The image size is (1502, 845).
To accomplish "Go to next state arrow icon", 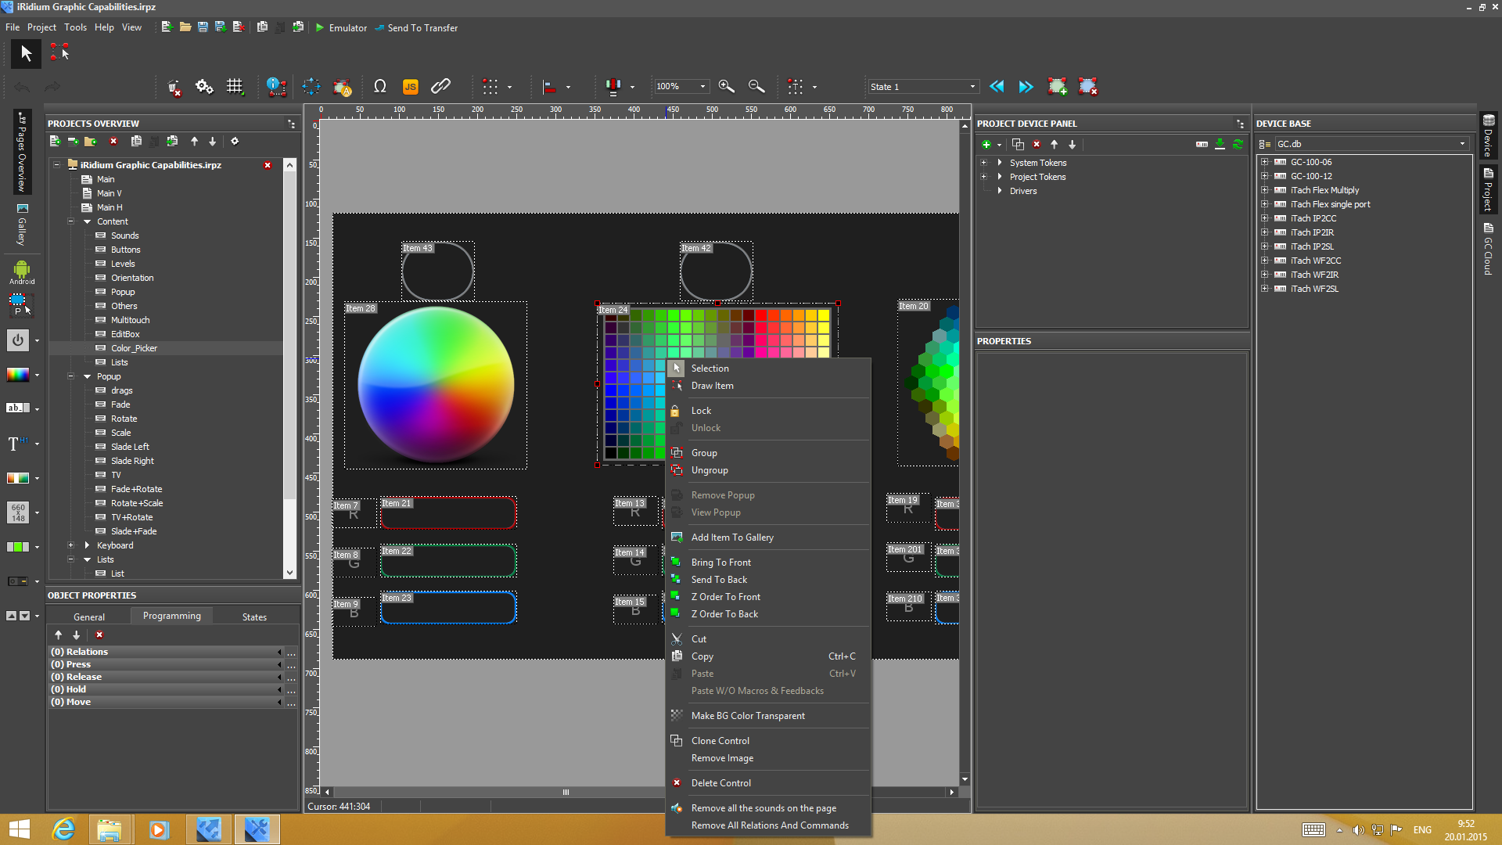I will click(1026, 87).
